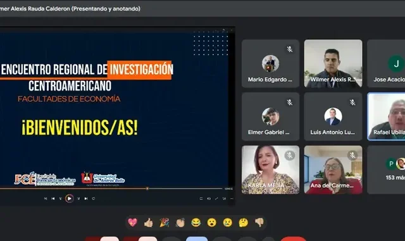
Task: Click the last icon at the far right of the player controls
Action: point(232,199)
